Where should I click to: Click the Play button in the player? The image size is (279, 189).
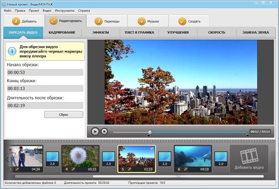click(x=95, y=132)
